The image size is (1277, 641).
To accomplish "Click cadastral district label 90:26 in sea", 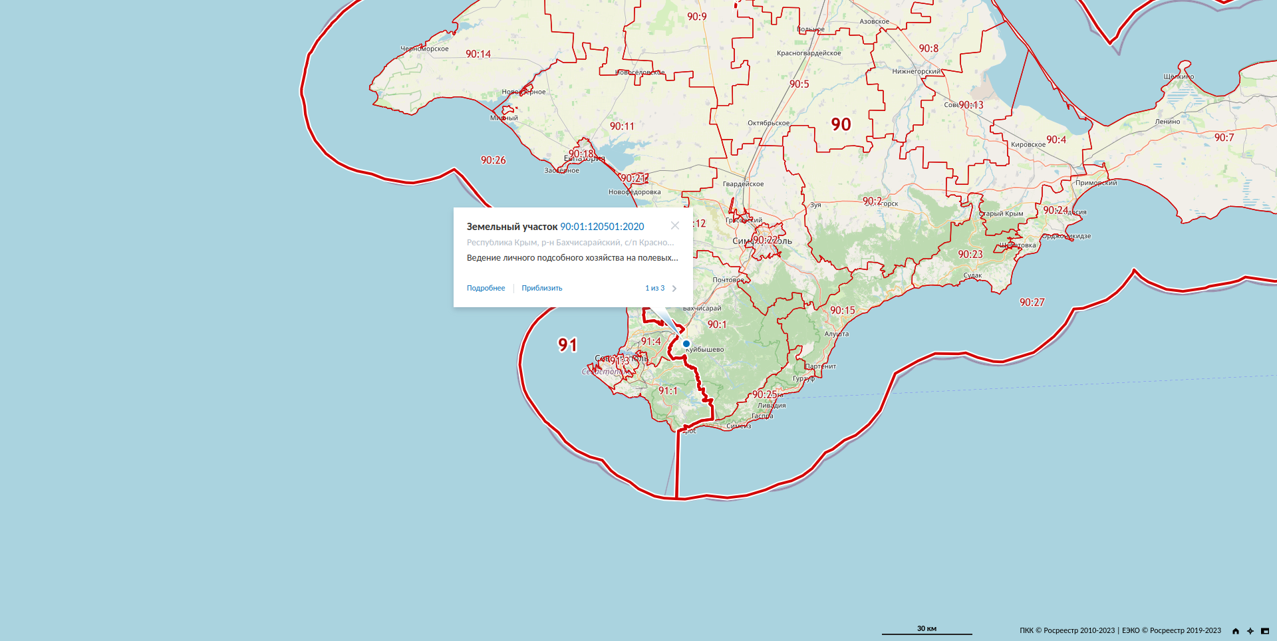I will [493, 160].
